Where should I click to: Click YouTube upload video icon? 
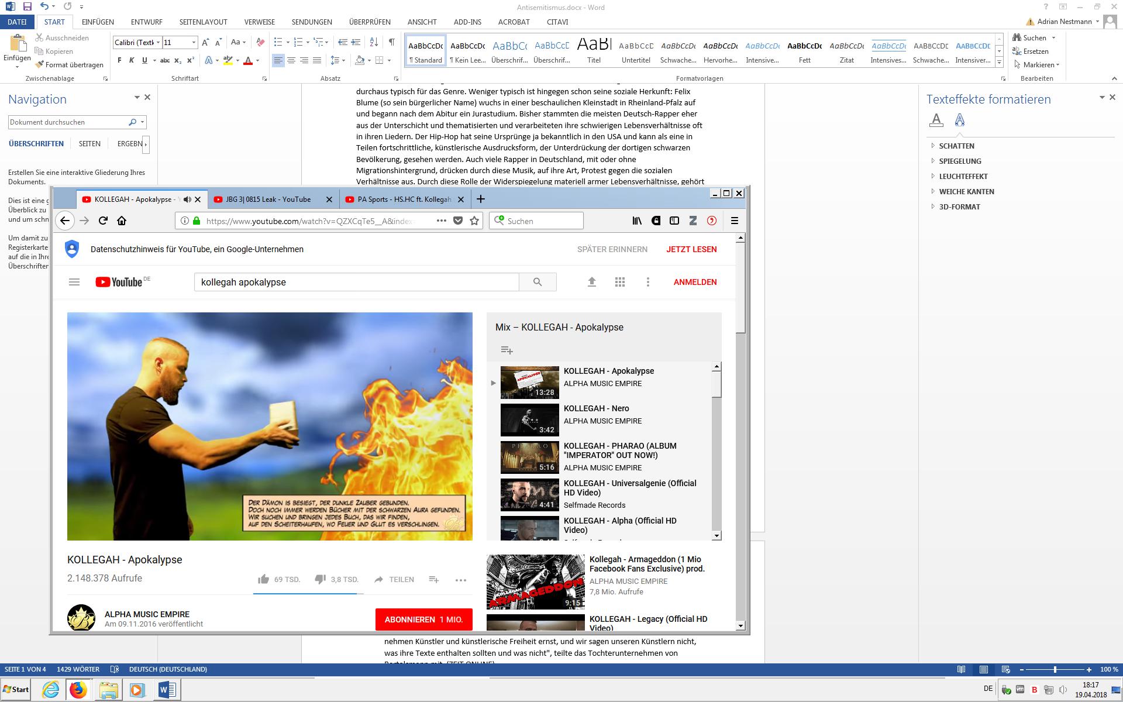(x=592, y=282)
